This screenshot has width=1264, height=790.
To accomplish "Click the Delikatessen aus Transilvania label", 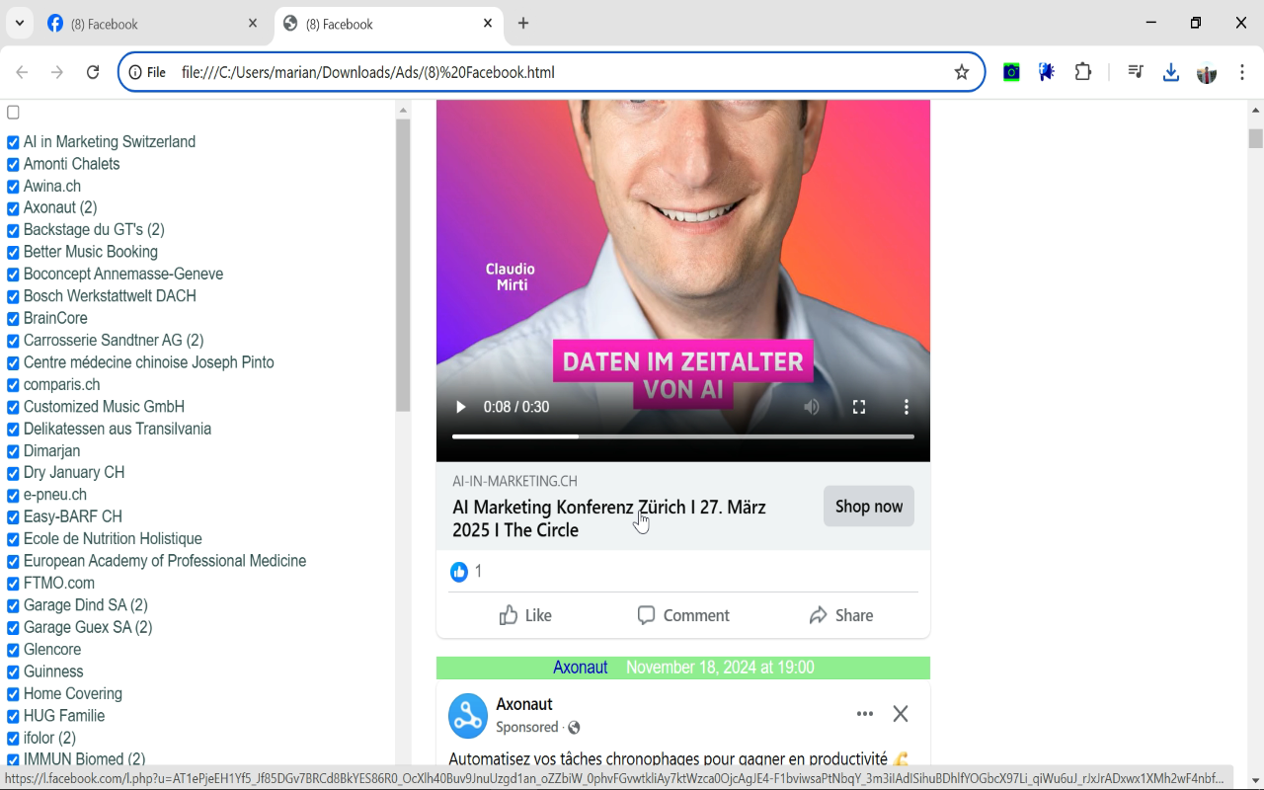I will (x=118, y=429).
